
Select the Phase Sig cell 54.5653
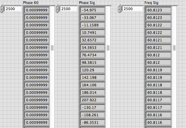pyautogui.click(x=93, y=48)
